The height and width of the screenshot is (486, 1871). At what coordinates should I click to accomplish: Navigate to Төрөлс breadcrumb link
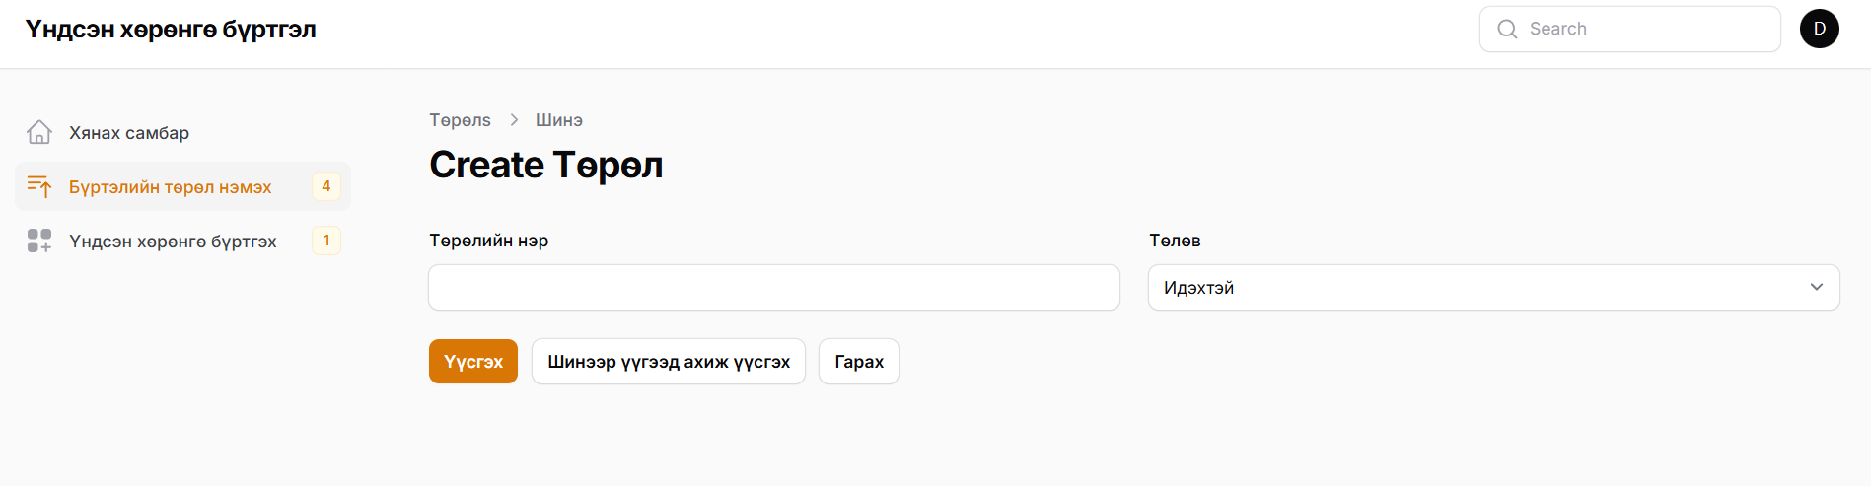point(460,120)
